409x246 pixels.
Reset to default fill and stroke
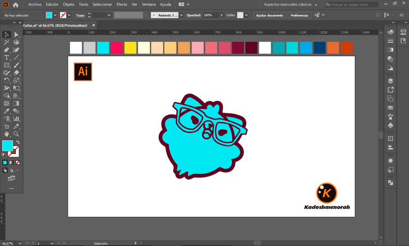4,155
